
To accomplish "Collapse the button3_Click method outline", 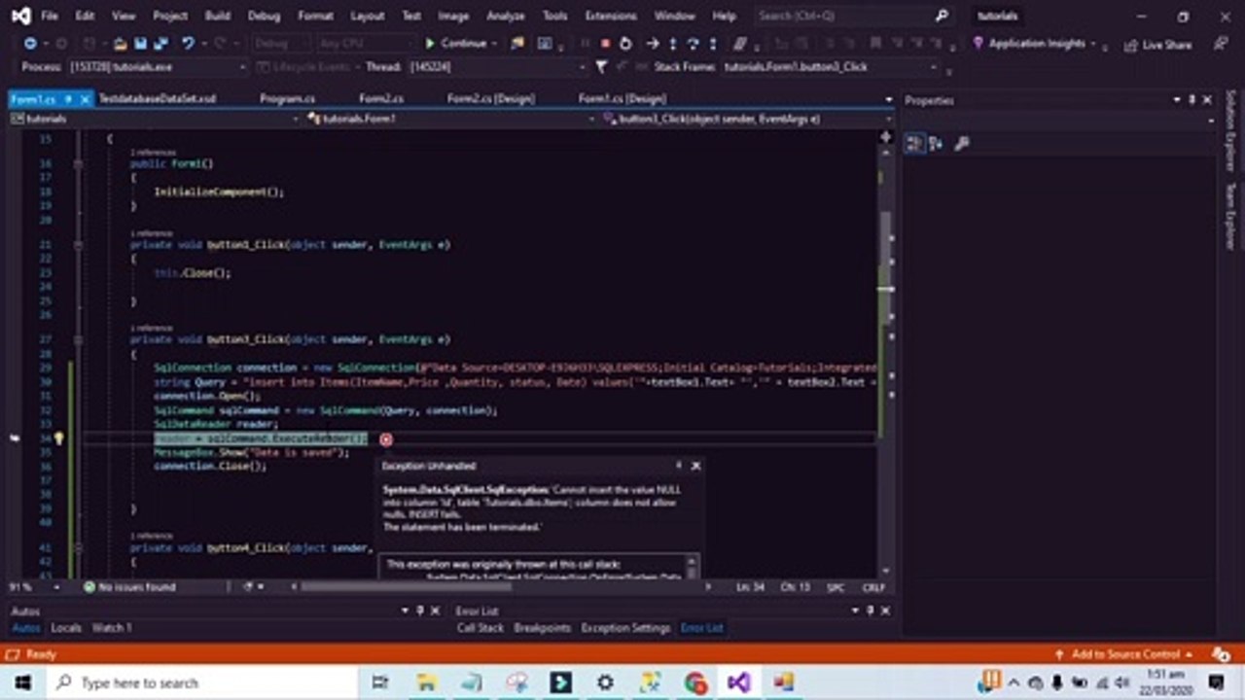I will pyautogui.click(x=78, y=340).
